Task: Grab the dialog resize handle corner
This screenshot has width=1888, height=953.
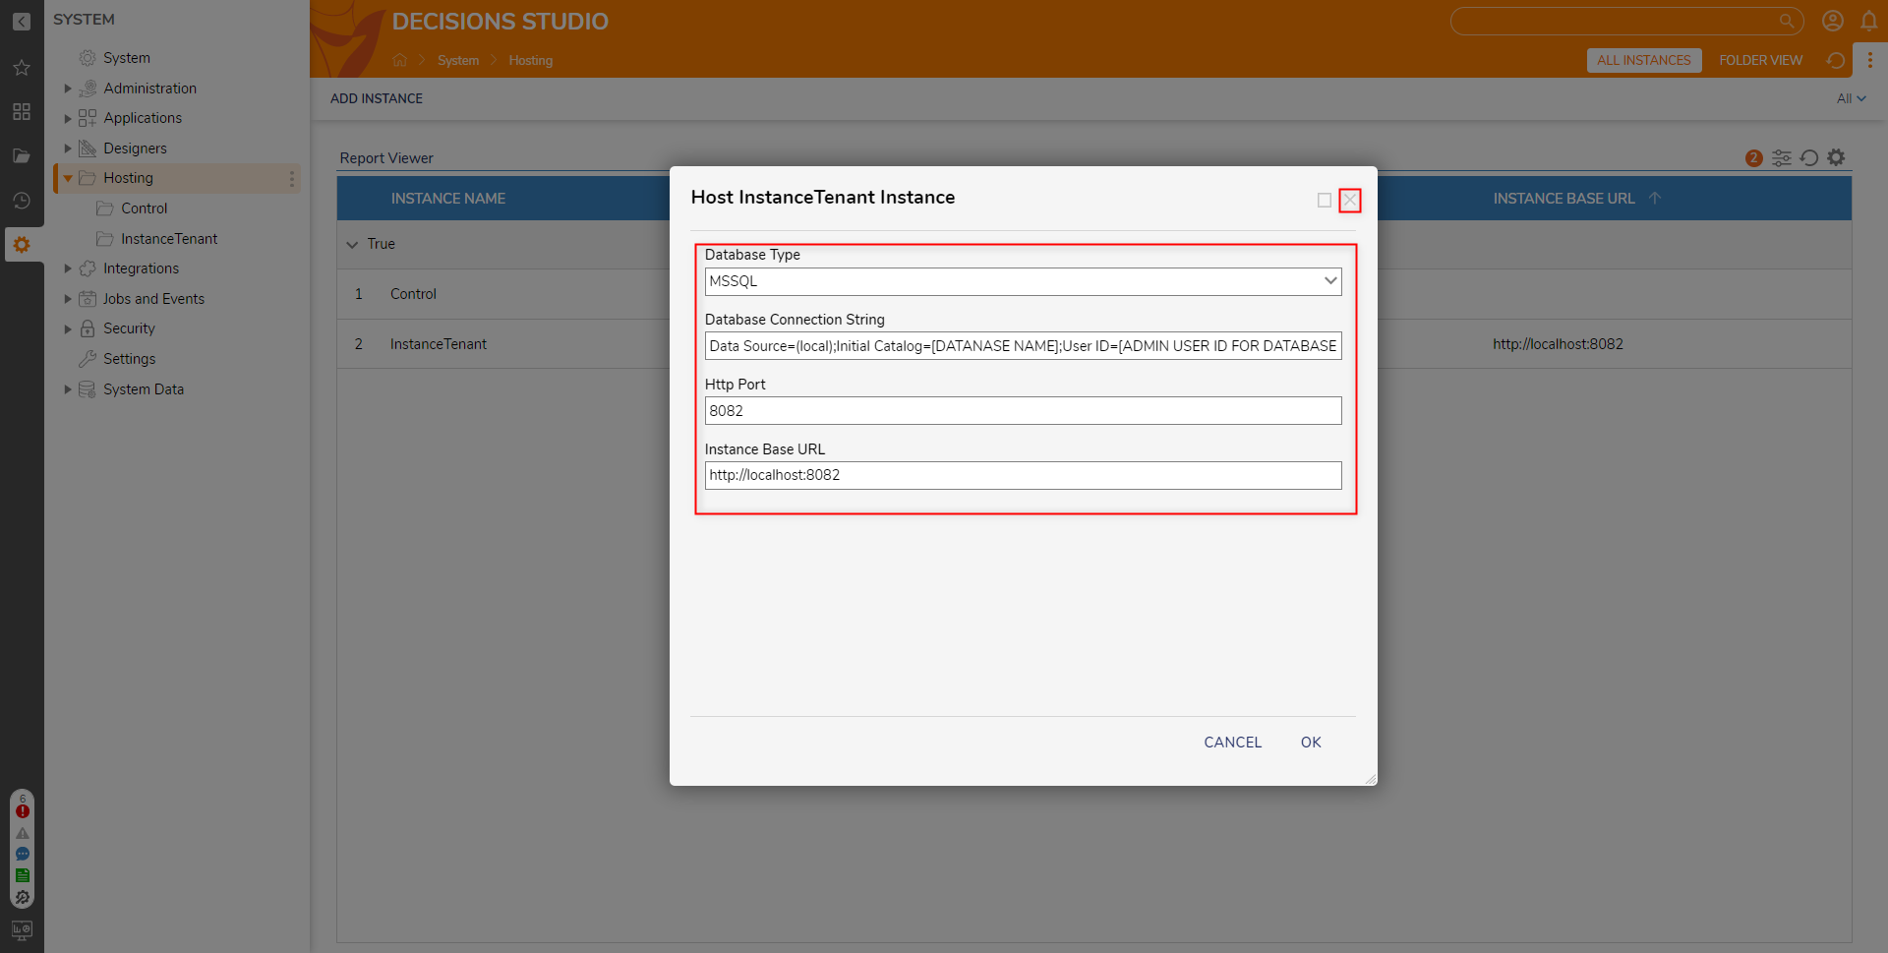Action: [x=1370, y=778]
